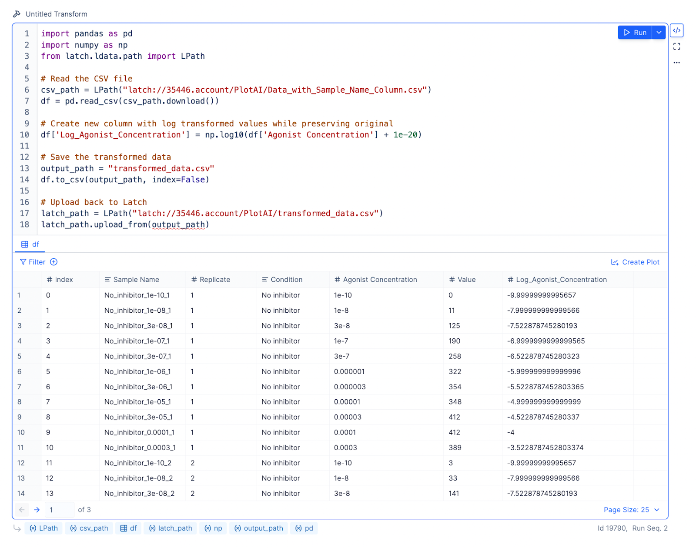Select the df dataframe variable chip
Image resolution: width=696 pixels, height=548 pixels.
tap(129, 528)
